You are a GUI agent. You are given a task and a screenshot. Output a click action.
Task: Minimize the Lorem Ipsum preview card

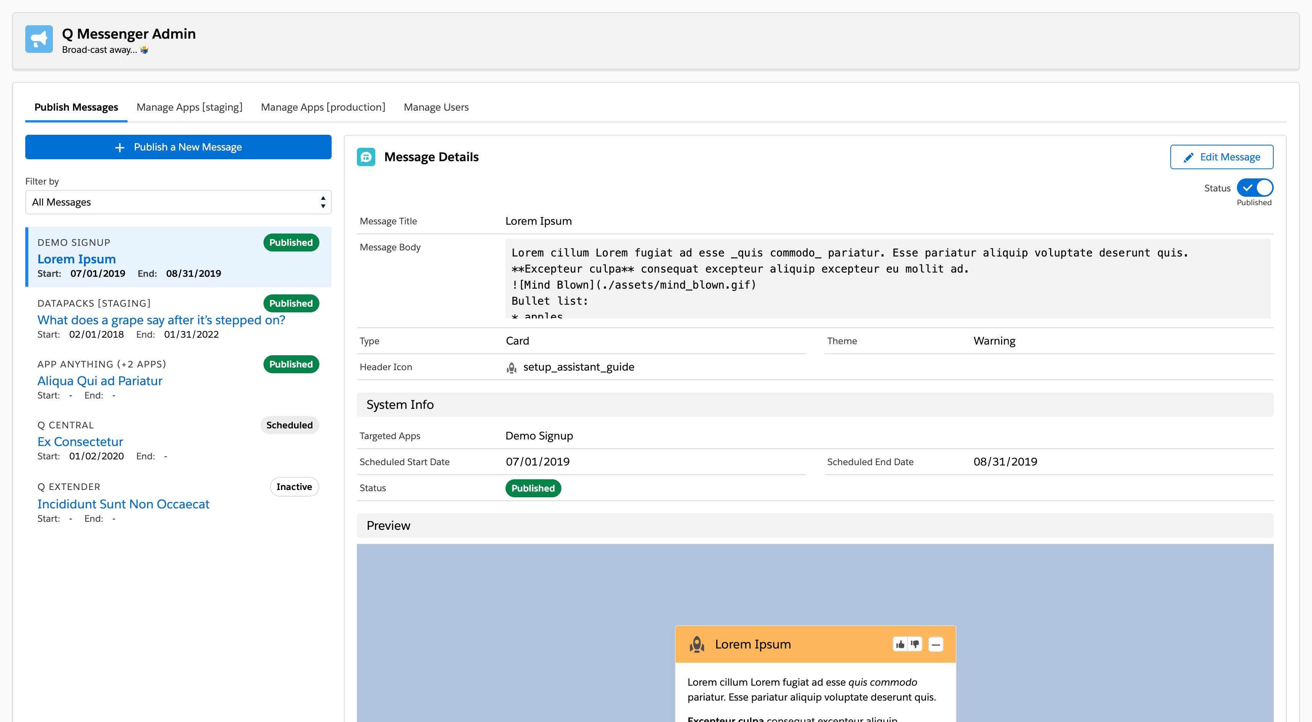(x=936, y=644)
